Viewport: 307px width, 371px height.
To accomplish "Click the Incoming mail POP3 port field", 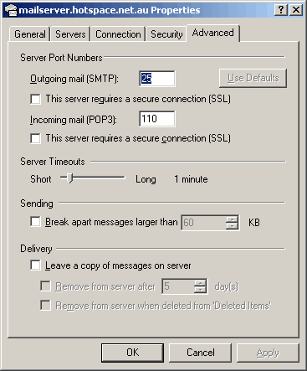I will (157, 119).
